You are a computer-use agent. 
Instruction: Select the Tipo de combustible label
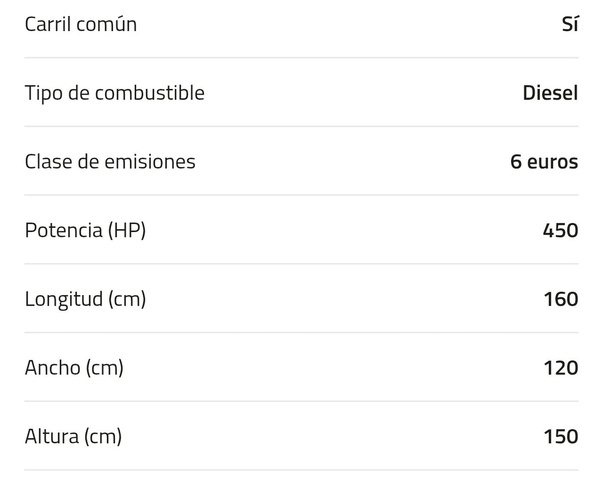click(x=115, y=93)
